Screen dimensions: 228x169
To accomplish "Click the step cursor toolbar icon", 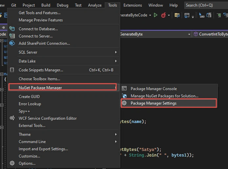I will [x=201, y=15].
